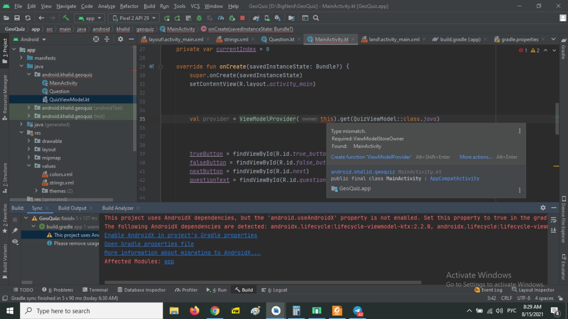Select QuizViewModel.kt in the project tree
The image size is (568, 319).
point(69,99)
